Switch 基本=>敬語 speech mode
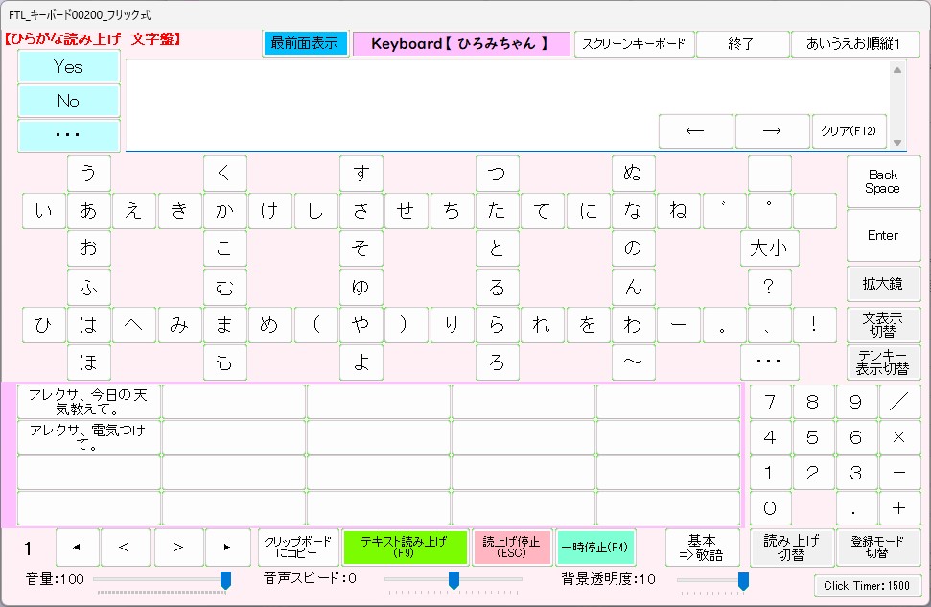 702,548
